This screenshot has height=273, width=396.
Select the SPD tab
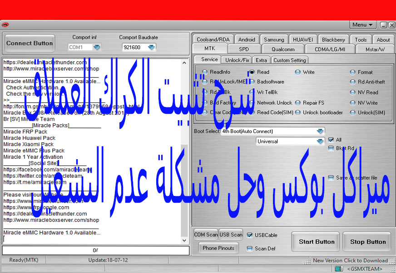point(244,49)
